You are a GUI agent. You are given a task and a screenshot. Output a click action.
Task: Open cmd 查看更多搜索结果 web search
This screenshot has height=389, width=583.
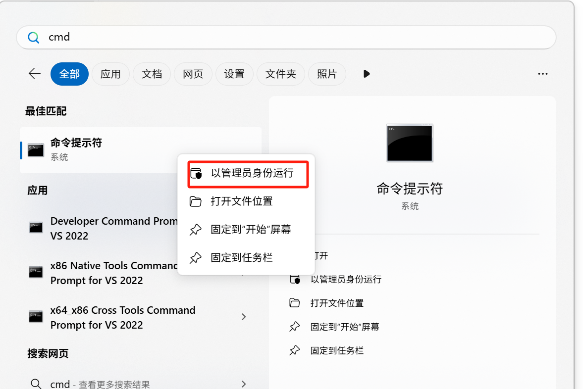click(141, 384)
